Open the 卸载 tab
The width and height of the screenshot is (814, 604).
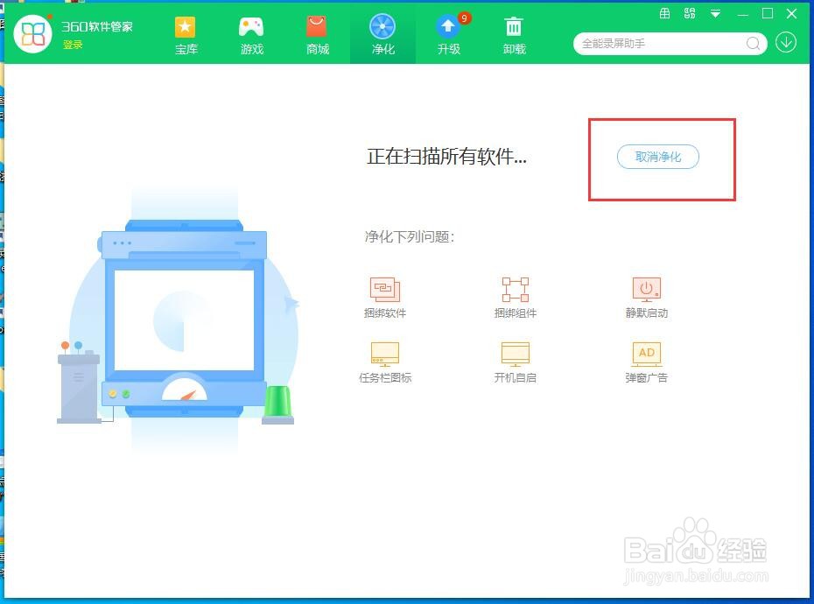click(x=514, y=36)
